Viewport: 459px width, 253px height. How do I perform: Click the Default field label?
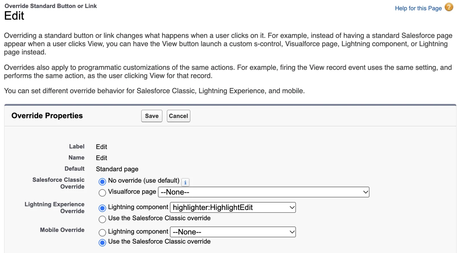coord(75,169)
